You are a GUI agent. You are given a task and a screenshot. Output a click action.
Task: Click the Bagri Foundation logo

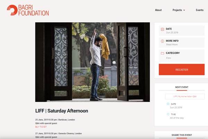(28, 10)
